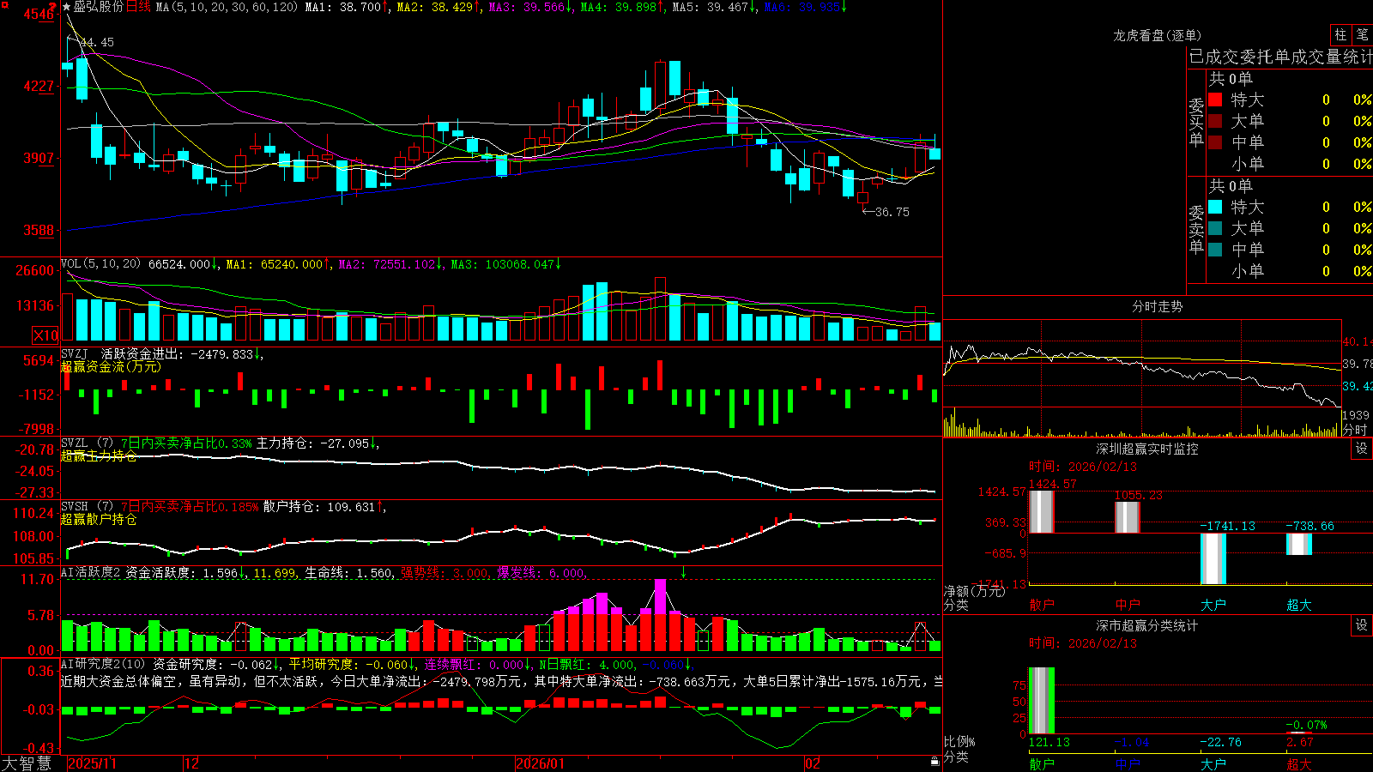
Task: Click the 分时走势 panel title
Action: tap(1158, 306)
